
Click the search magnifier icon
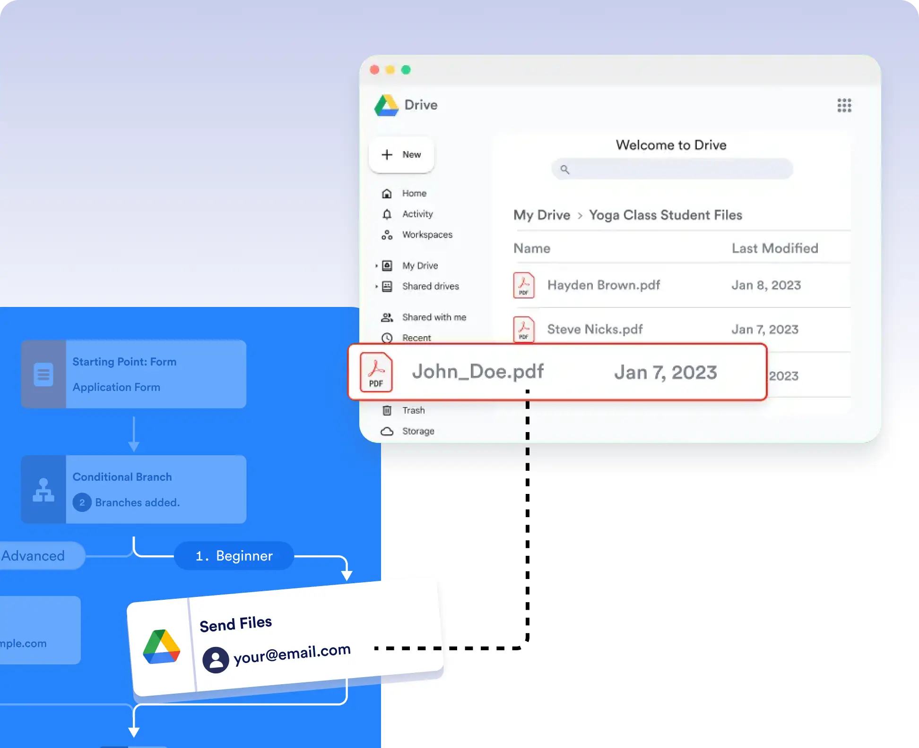[564, 169]
